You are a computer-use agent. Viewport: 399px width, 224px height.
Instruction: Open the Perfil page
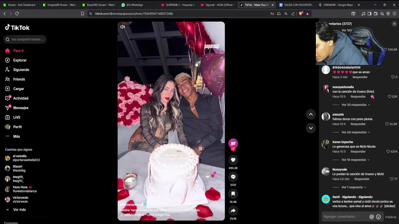coord(13,127)
